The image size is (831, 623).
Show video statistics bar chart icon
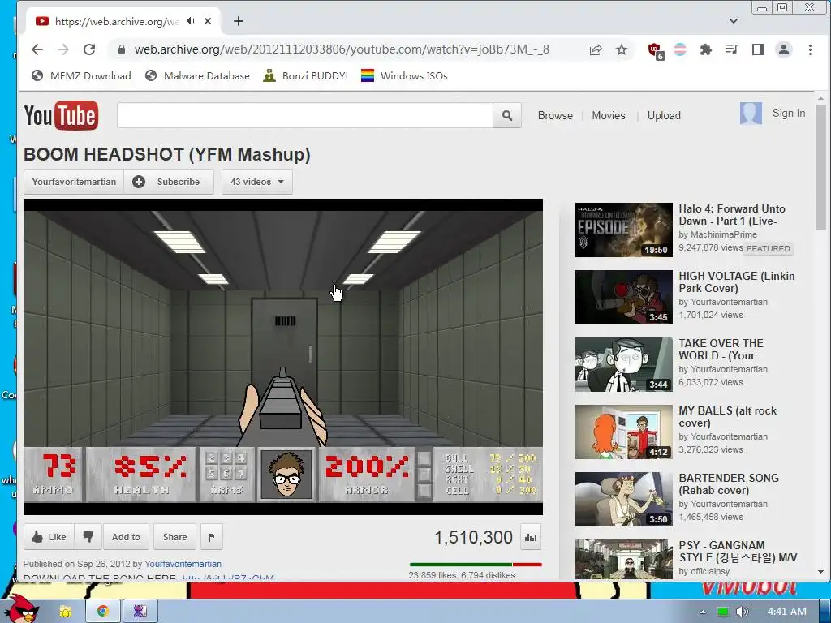click(x=531, y=537)
